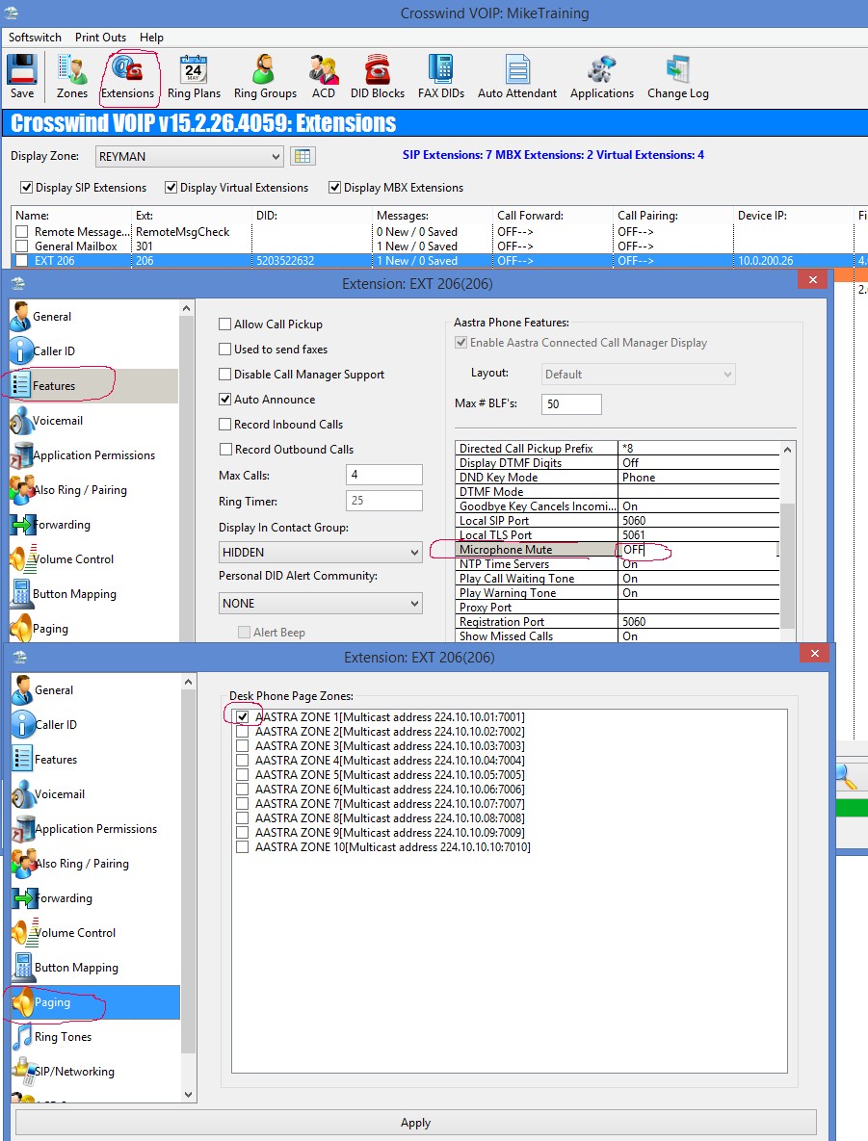The height and width of the screenshot is (1141, 868).
Task: Open the Zones toolbar icon
Action: [72, 77]
